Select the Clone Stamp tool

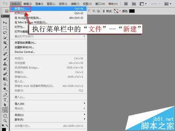tap(5, 64)
